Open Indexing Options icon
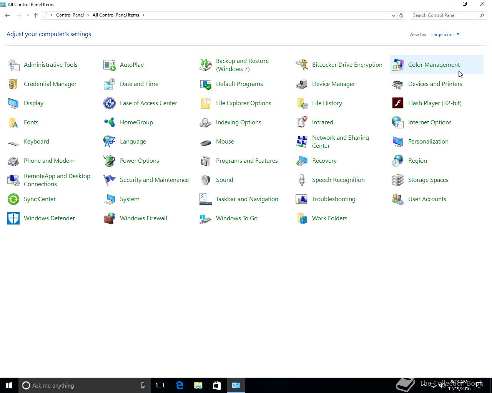Viewport: 492px width, 393px height. coord(206,122)
